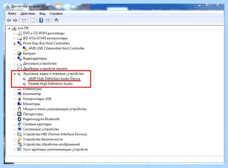
Task: Click the Хост-адаптеры запоминающих устройств icon
Action: pyautogui.click(x=19, y=149)
